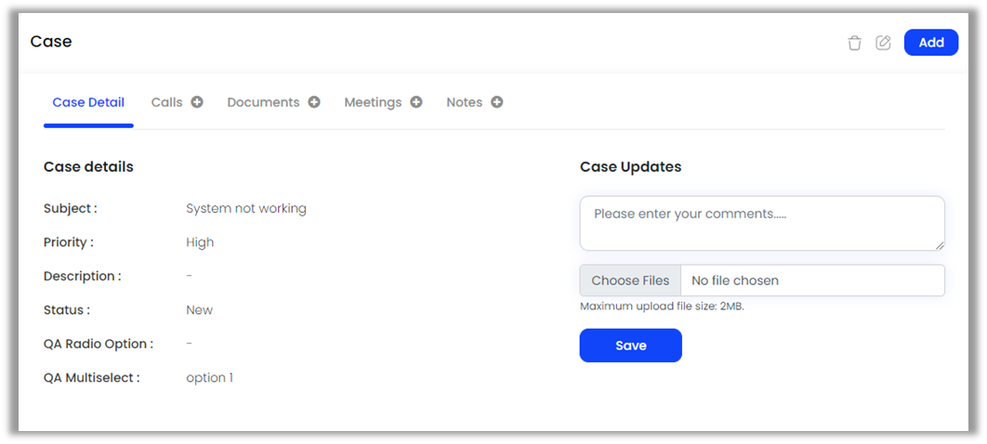
Task: Switch to the Meetings tab
Action: coord(373,102)
